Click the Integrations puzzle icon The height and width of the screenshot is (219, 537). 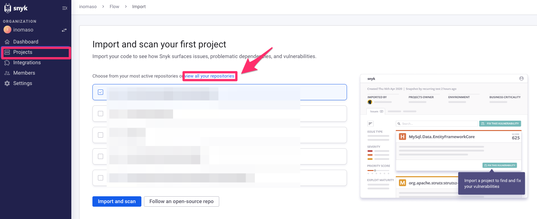[7, 63]
